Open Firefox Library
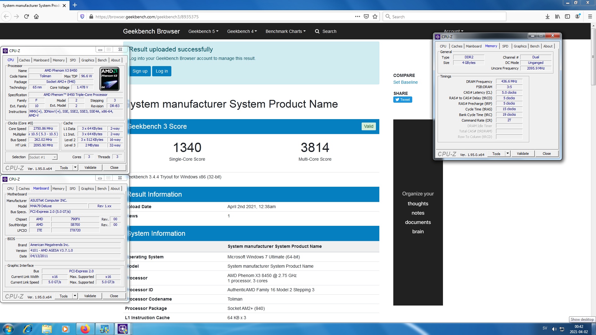This screenshot has height=335, width=596. [x=558, y=16]
